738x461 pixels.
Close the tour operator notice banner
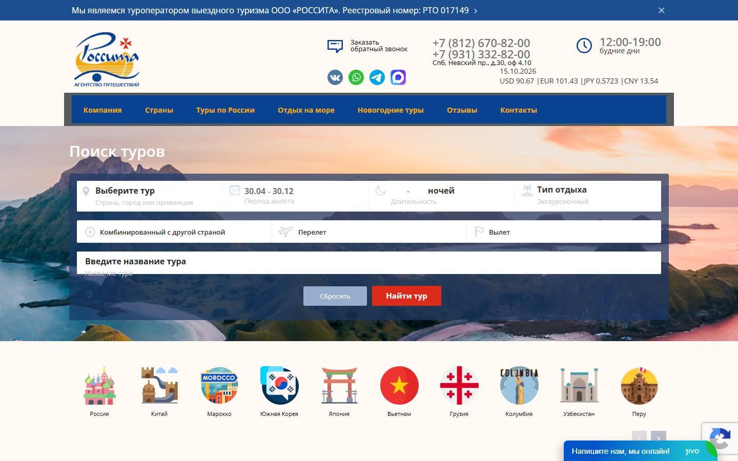pos(662,10)
